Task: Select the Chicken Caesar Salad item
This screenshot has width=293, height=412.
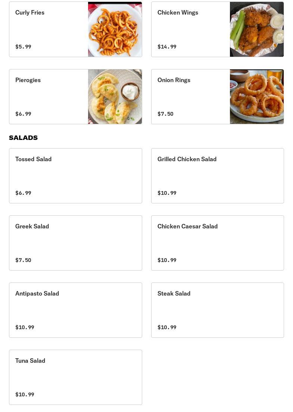Action: (x=217, y=243)
